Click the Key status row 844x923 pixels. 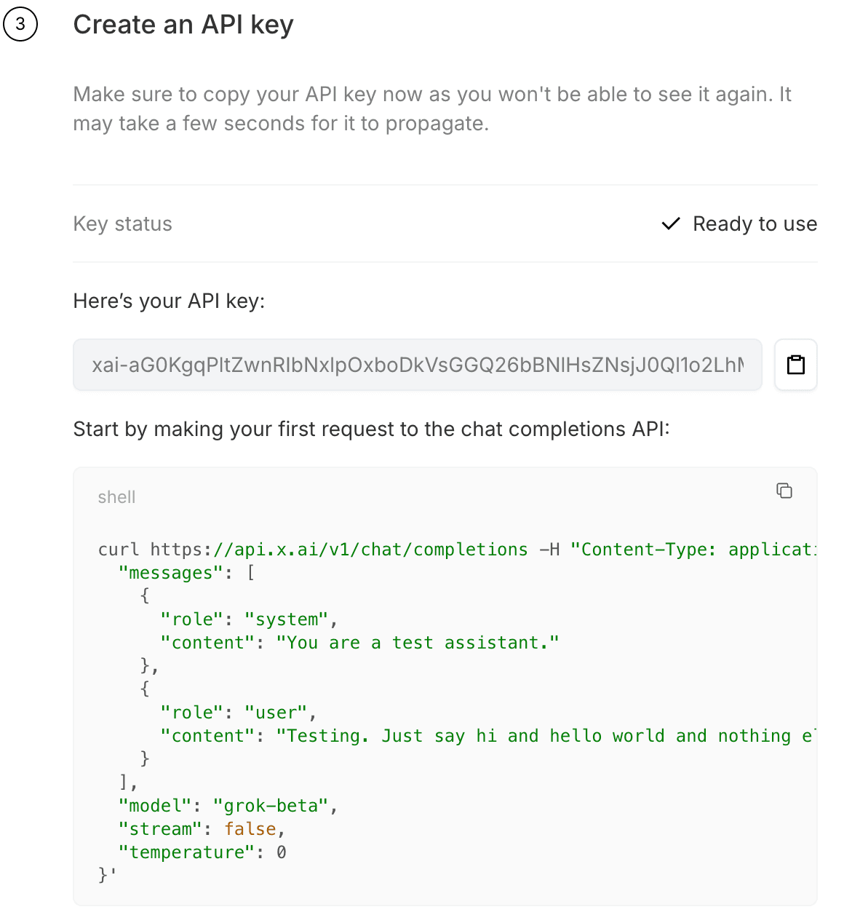(x=122, y=224)
